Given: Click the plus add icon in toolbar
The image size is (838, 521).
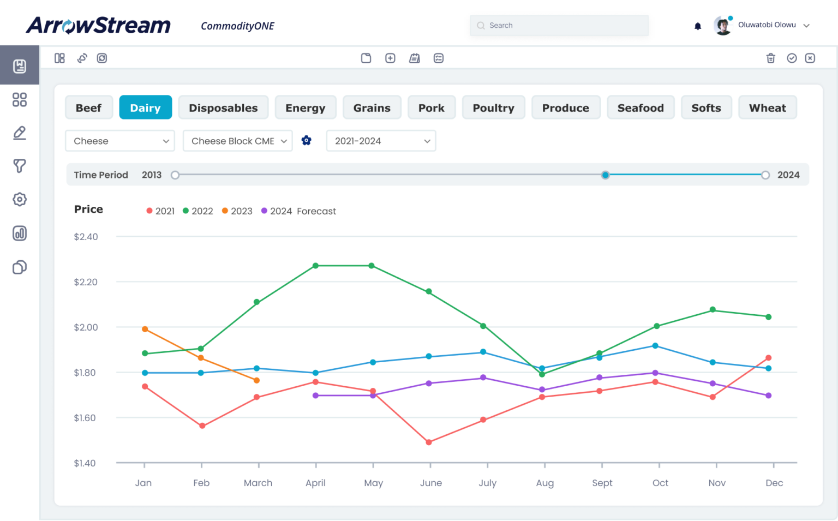Looking at the screenshot, I should coord(390,58).
